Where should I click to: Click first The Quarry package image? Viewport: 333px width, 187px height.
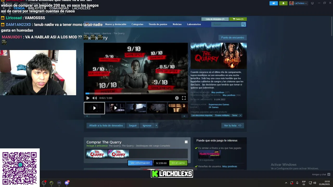coord(97,154)
